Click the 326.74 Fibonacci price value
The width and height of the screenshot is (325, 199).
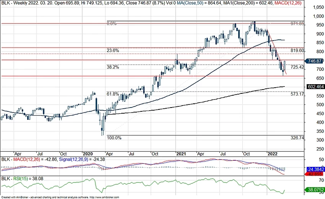(x=297, y=138)
